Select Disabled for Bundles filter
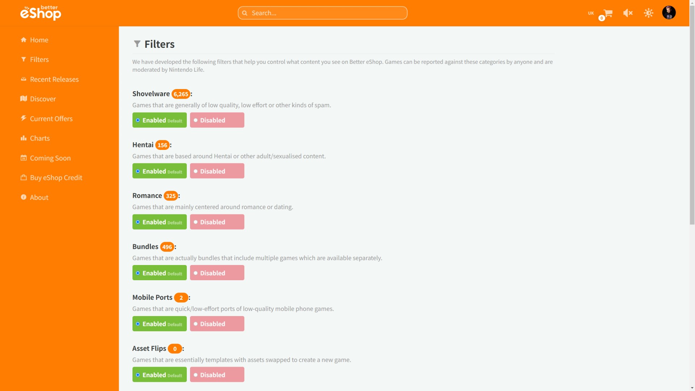Screen dimensions: 695x391 click(217, 273)
